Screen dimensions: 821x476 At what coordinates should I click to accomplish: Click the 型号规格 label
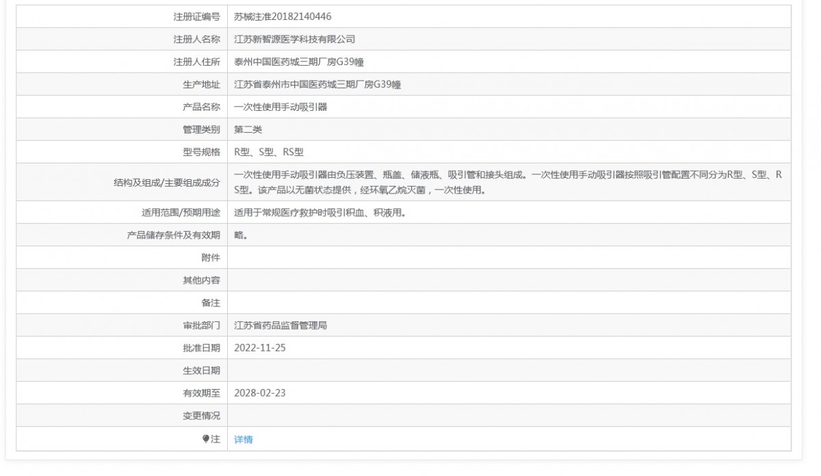(202, 152)
